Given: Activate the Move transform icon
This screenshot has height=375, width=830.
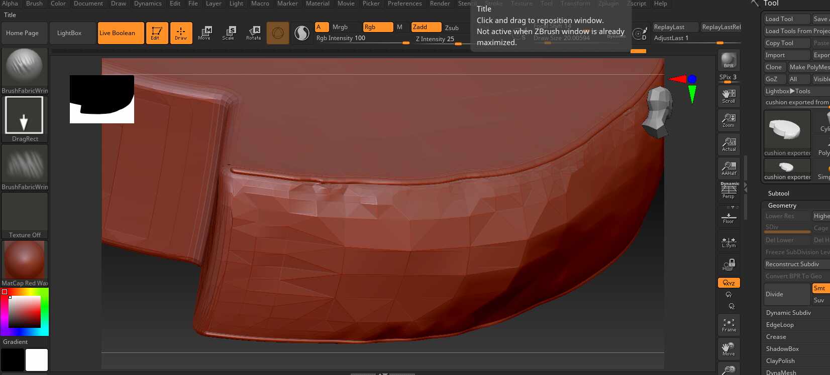Looking at the screenshot, I should click(204, 33).
